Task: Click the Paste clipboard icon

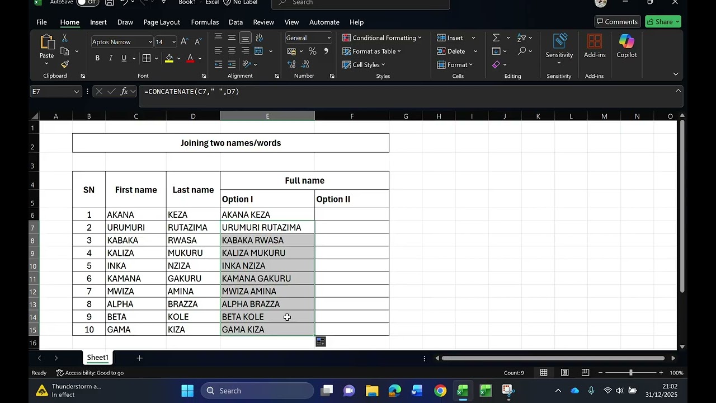Action: pos(47,42)
